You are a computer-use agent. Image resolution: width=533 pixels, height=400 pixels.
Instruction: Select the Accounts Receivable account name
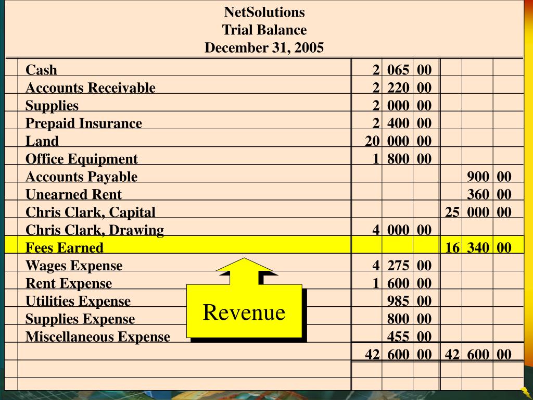(91, 87)
